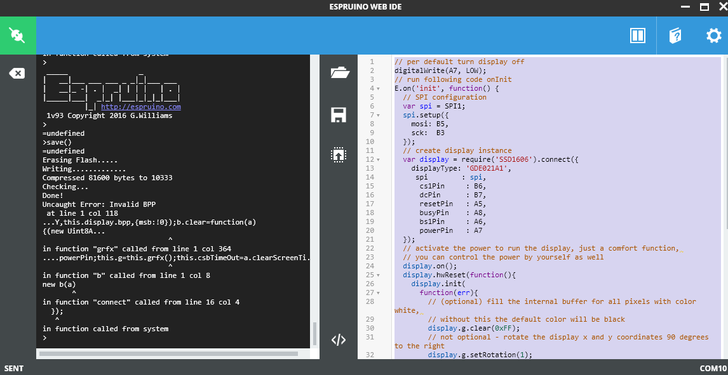This screenshot has height=375, width=728.
Task: Click the "mosi: B5," code line
Action: coord(429,124)
